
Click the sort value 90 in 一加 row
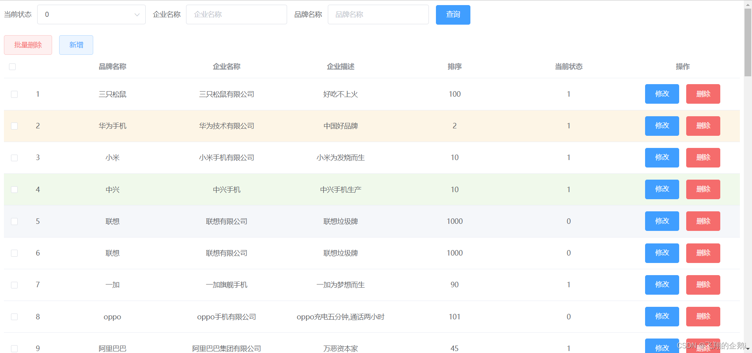(x=454, y=285)
